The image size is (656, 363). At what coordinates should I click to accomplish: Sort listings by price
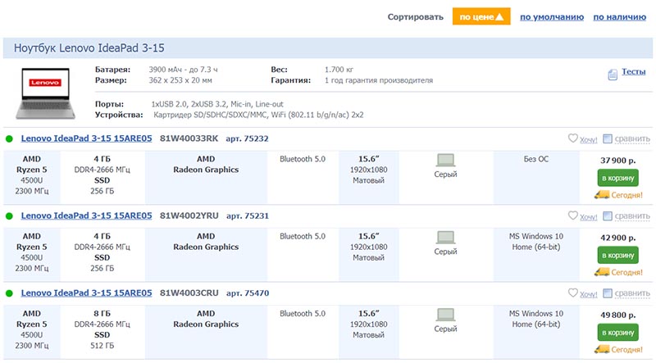481,16
